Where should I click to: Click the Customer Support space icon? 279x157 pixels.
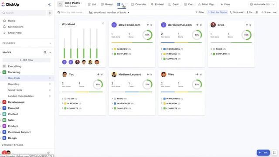pyautogui.click(x=4, y=132)
